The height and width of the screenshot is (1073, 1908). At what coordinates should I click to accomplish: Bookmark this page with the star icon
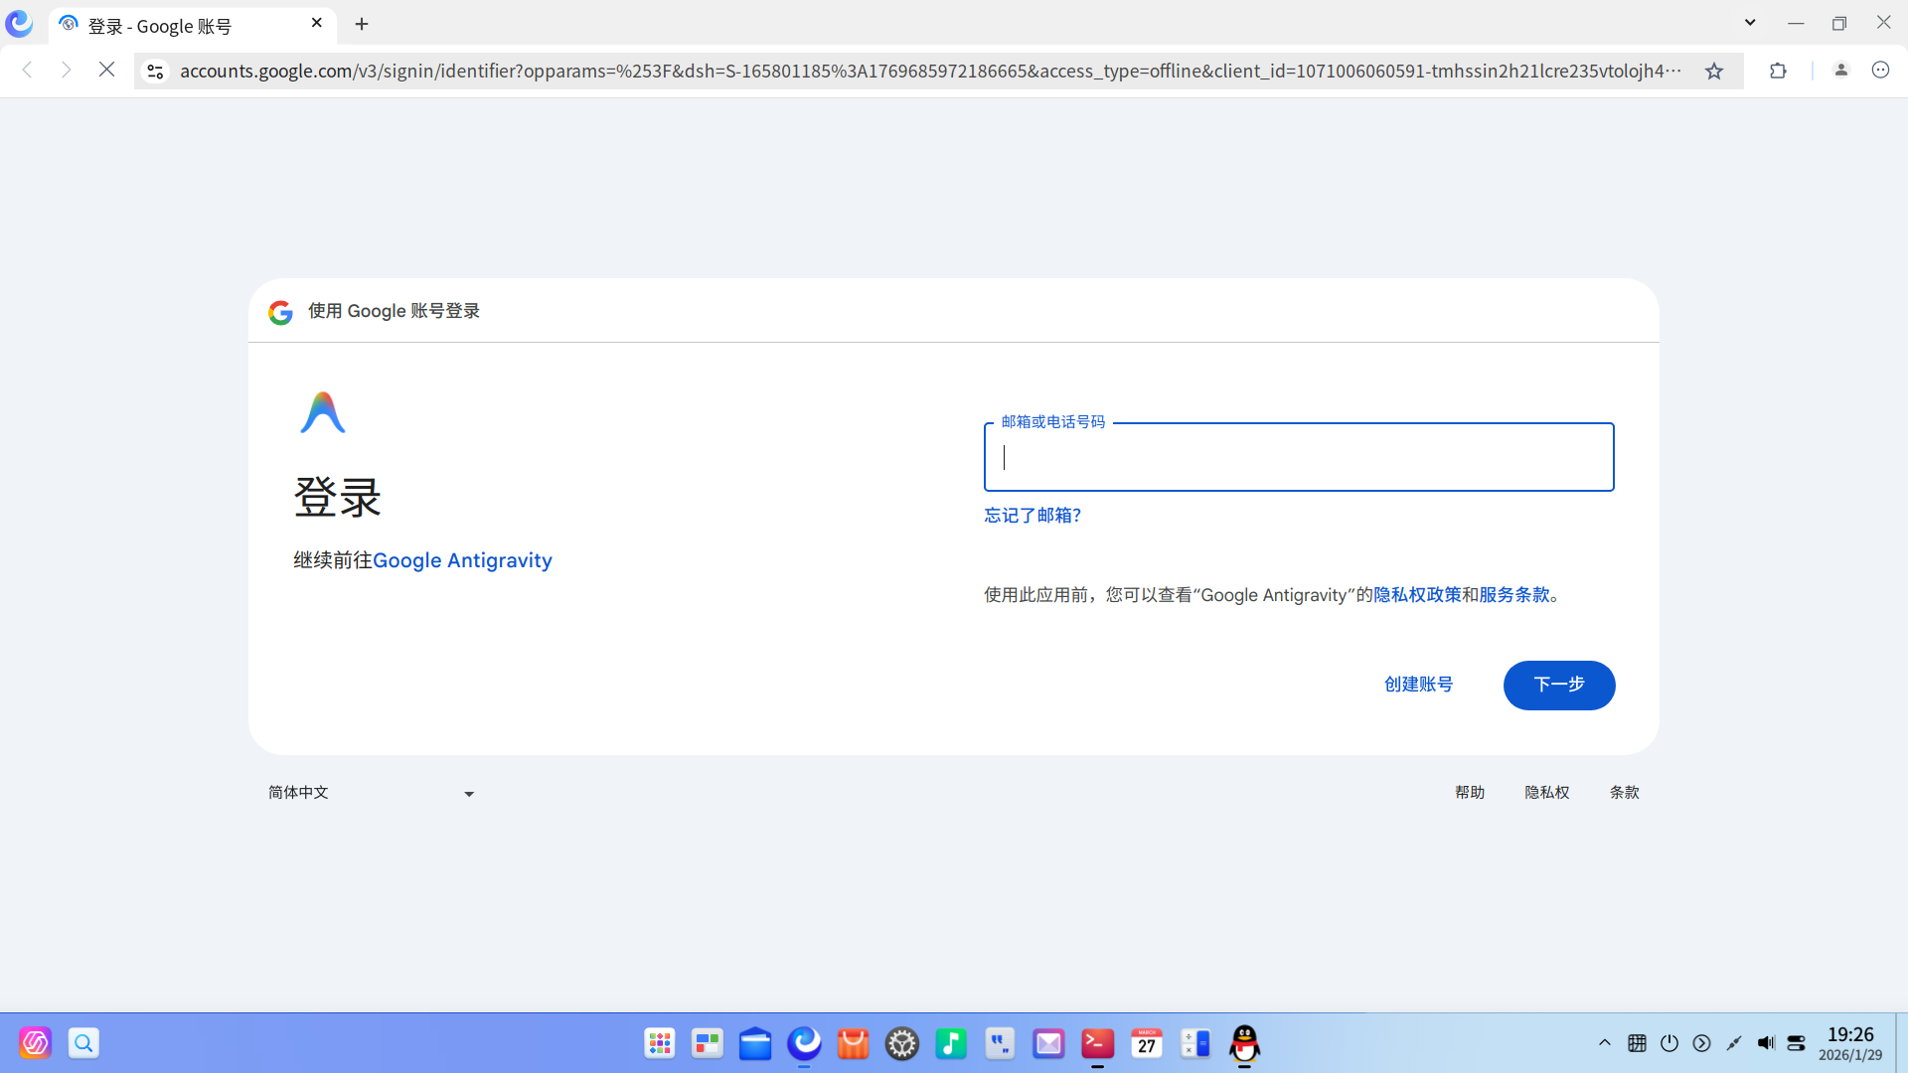coord(1714,71)
